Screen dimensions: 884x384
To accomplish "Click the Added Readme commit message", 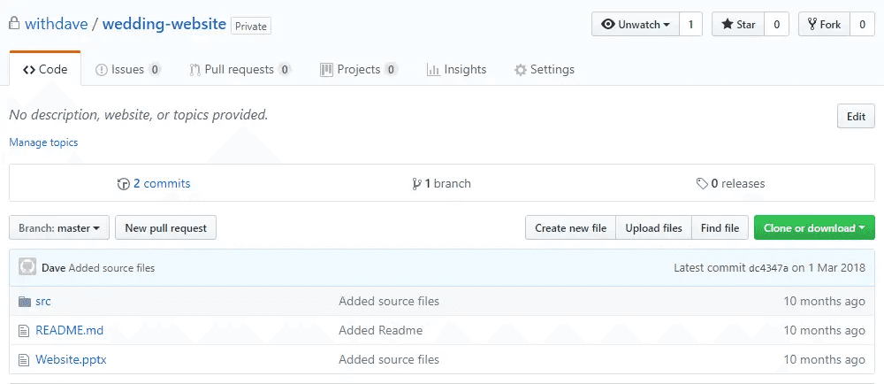I will pyautogui.click(x=380, y=330).
